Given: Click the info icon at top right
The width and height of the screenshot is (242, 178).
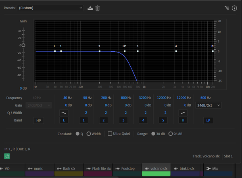Looking at the screenshot, I should pos(234,8).
